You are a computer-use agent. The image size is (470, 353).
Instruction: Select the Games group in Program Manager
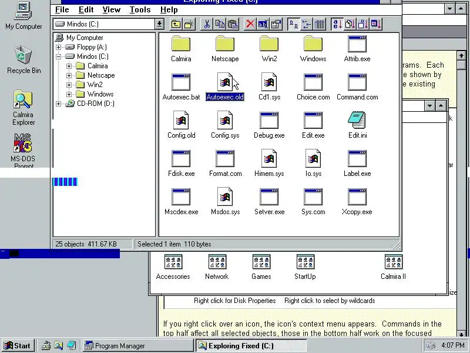(261, 267)
